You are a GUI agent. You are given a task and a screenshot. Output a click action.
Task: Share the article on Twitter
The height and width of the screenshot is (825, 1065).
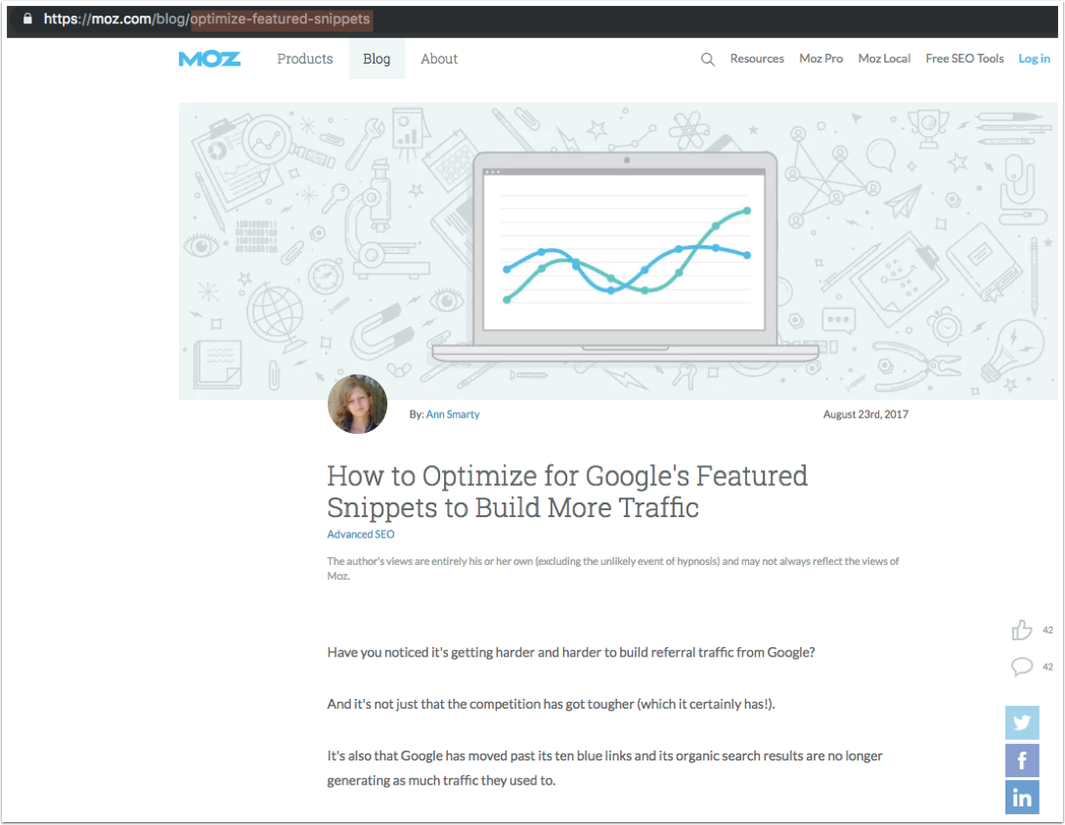click(1022, 723)
